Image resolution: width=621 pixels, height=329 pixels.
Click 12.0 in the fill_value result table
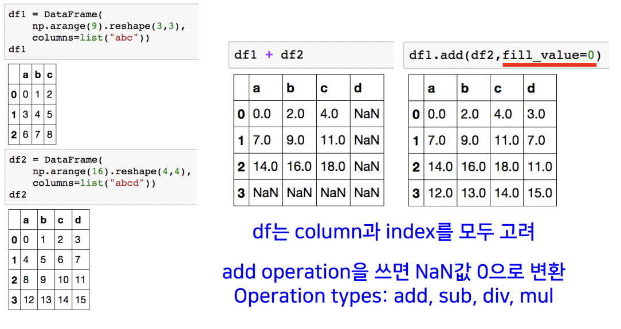441,193
